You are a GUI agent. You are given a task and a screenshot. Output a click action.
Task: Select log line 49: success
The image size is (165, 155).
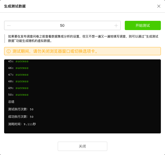(18, 88)
